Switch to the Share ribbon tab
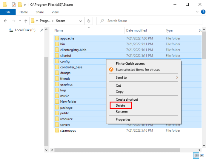Image resolution: width=206 pixels, height=159 pixels. (x=40, y=12)
